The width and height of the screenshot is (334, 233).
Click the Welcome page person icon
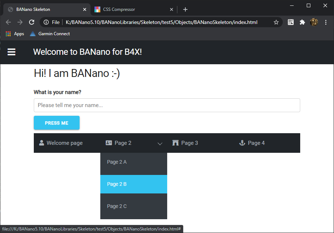tap(41, 143)
